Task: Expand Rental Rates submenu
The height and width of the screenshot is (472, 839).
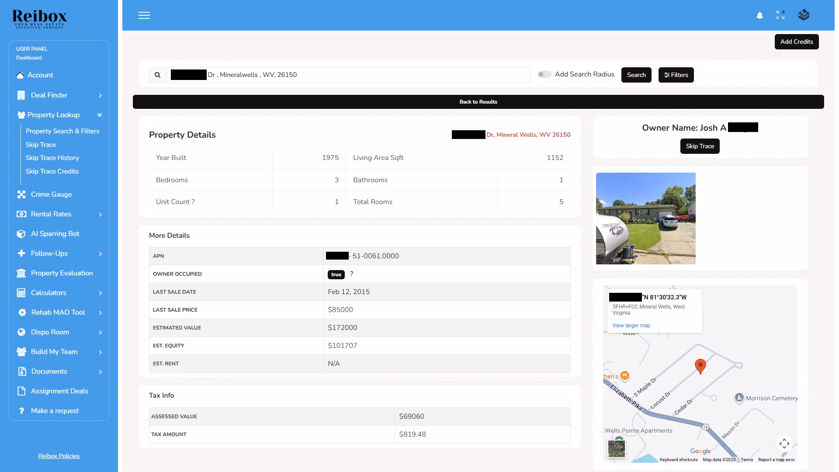Action: [x=101, y=214]
